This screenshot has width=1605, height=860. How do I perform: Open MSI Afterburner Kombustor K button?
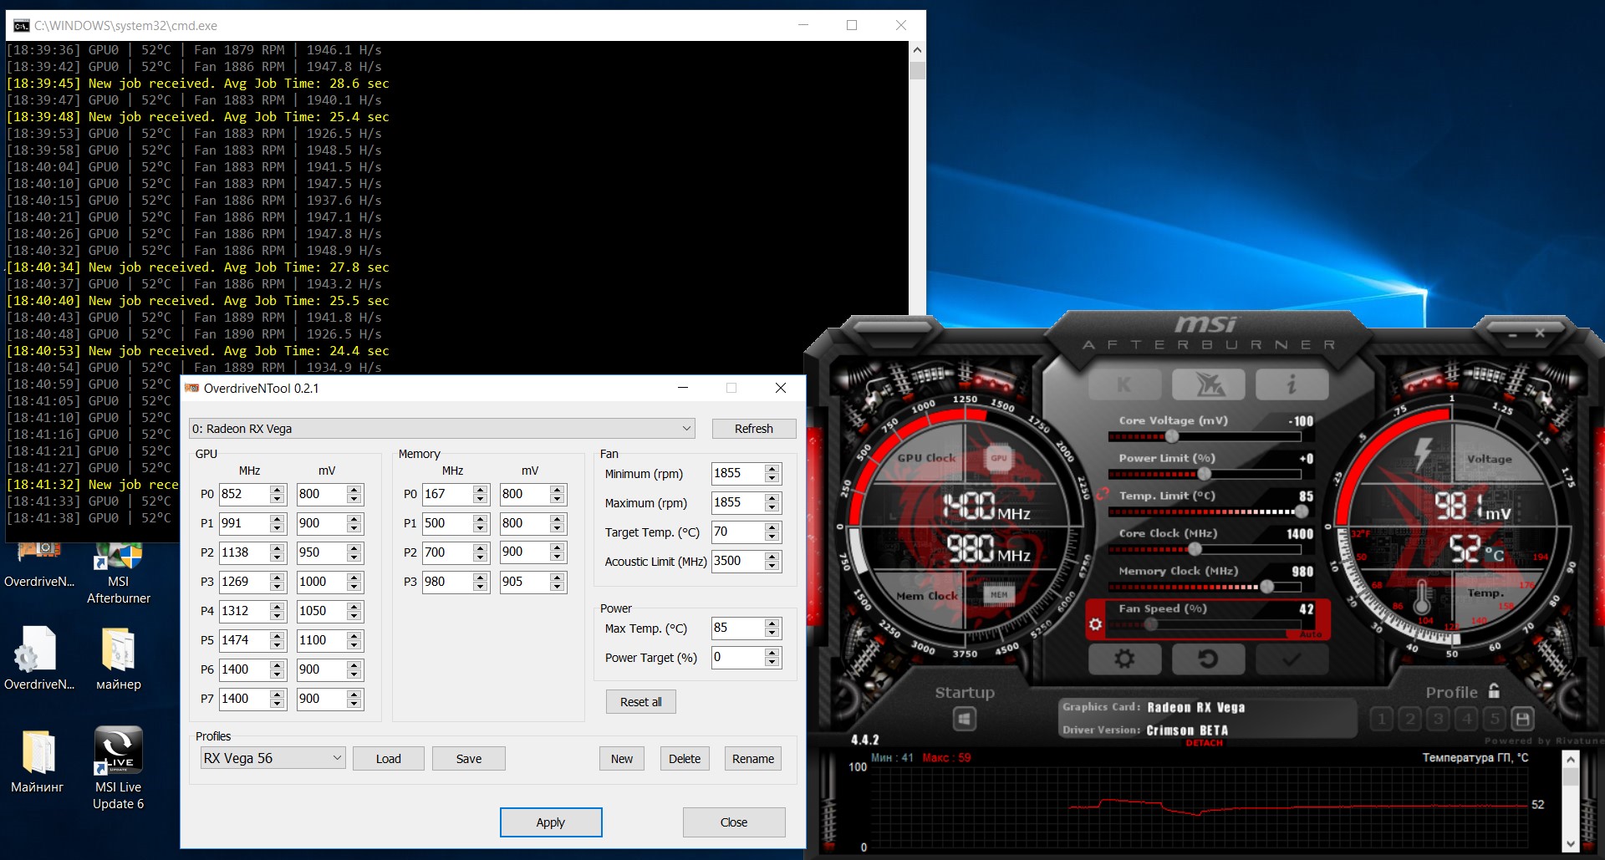tap(1124, 384)
